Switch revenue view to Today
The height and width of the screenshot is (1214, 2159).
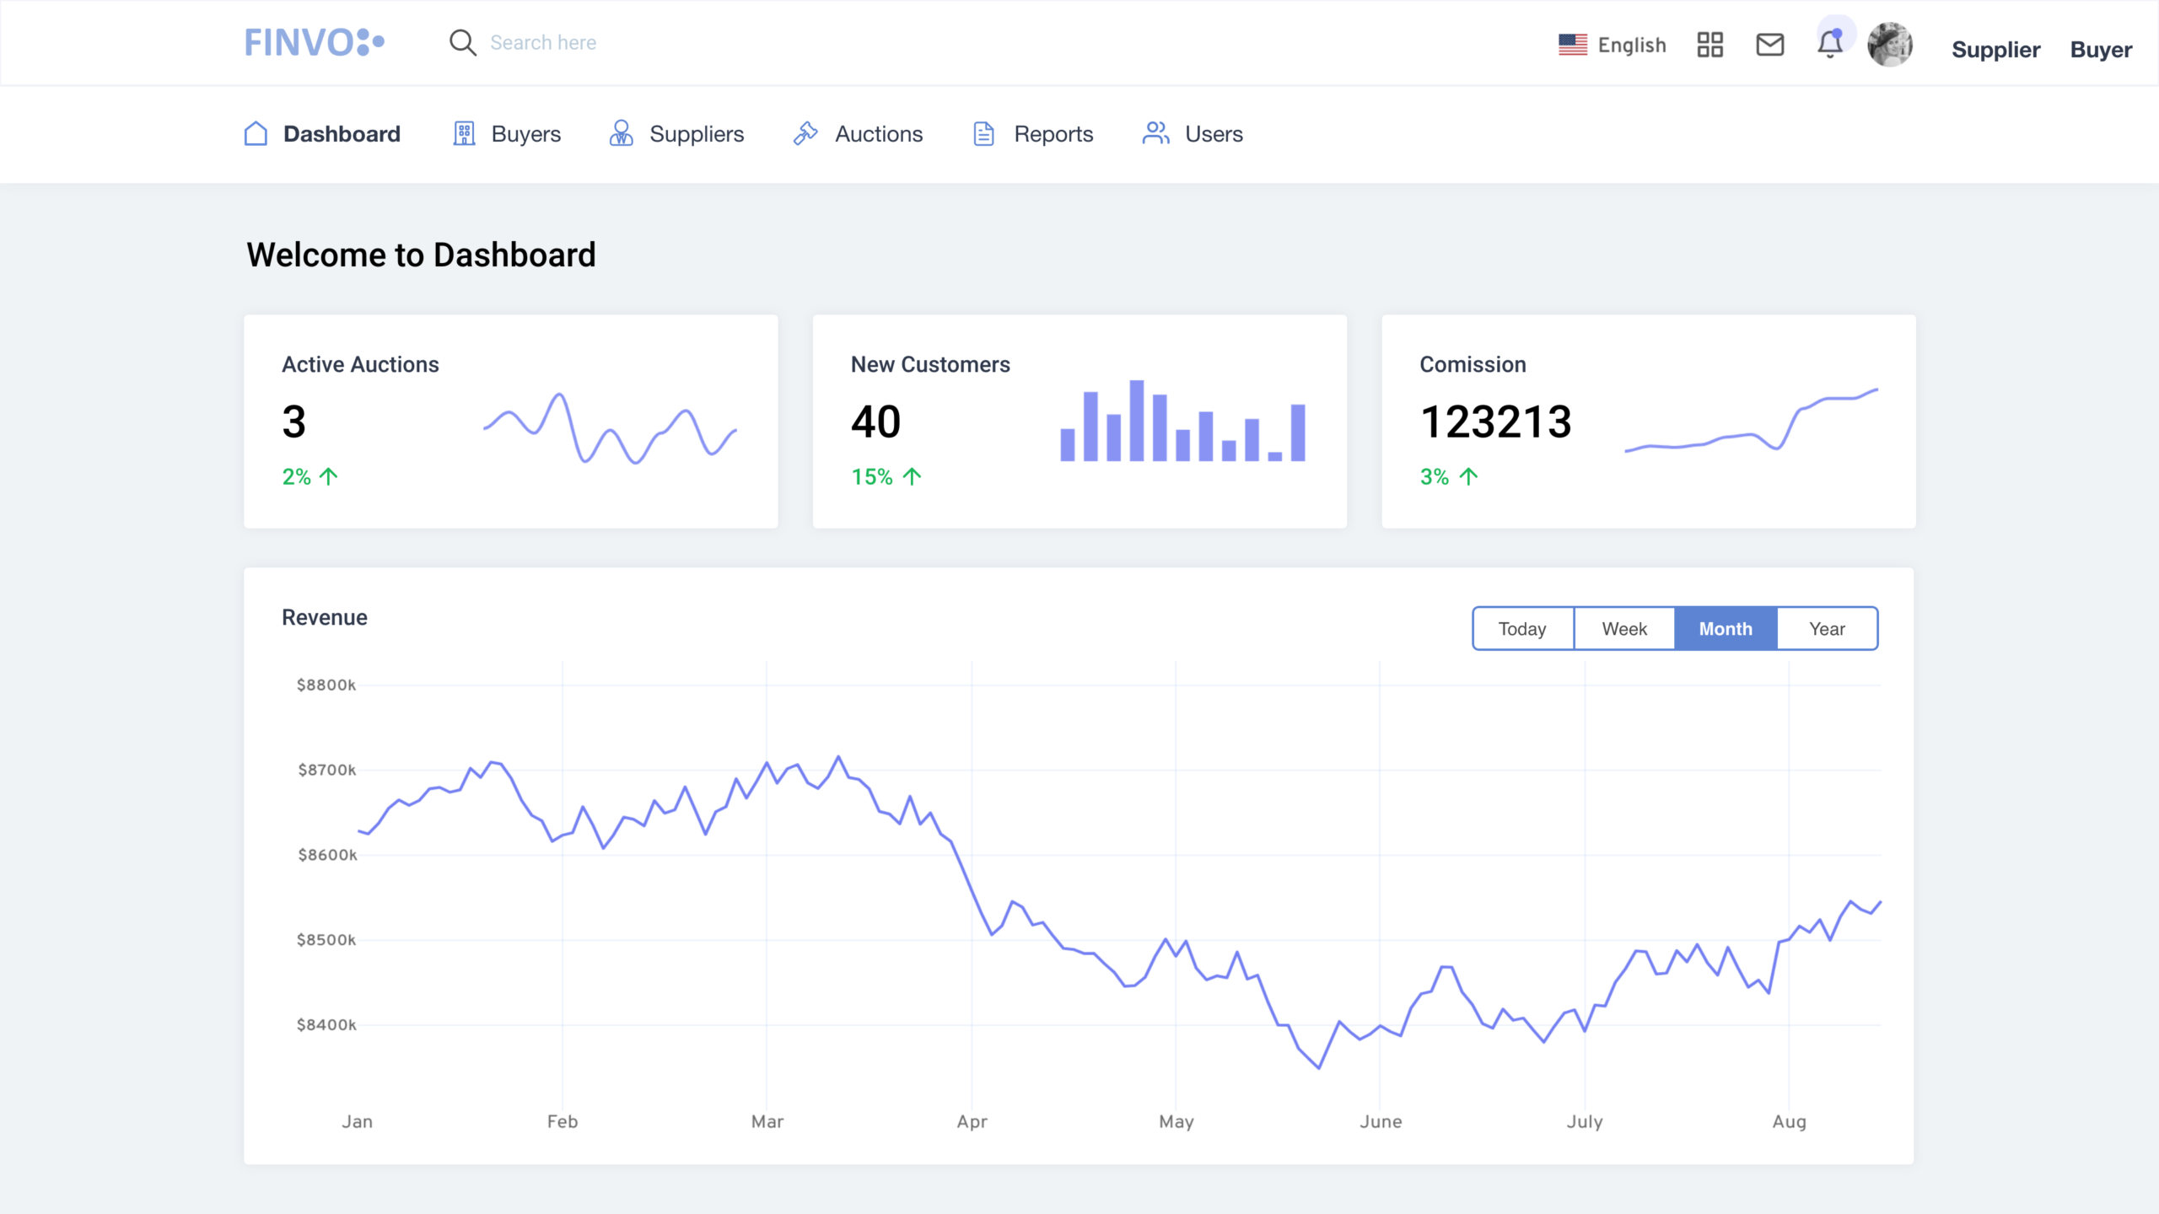[1522, 628]
